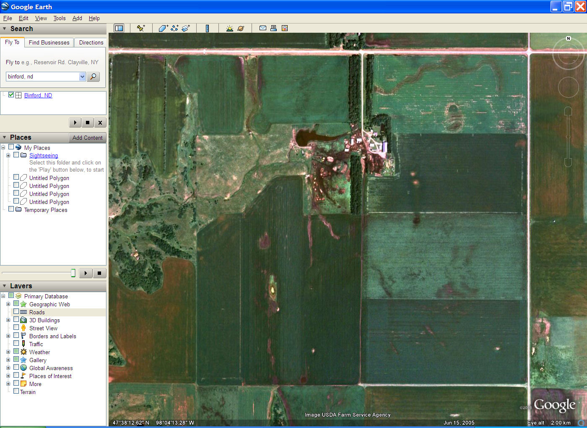Turn on the Terrain layer

pos(16,391)
